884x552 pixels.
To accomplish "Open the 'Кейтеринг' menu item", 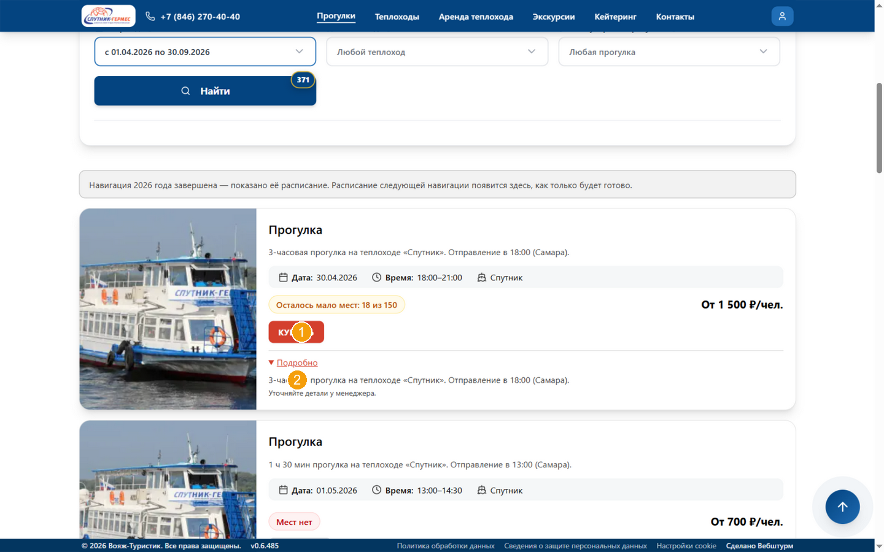I will pos(615,17).
